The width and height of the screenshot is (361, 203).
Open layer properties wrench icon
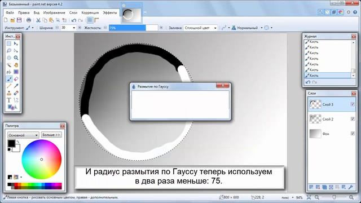pos(351,187)
